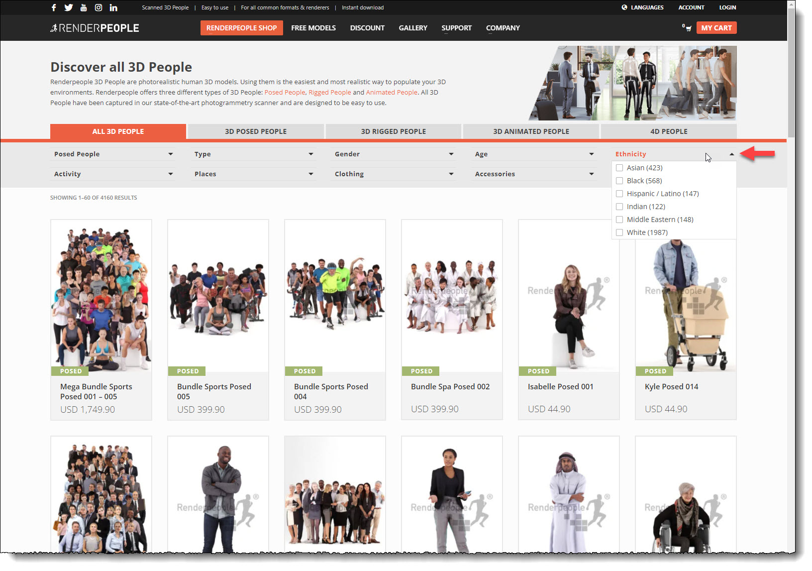Click the USD 1,749.90 price

pos(88,409)
